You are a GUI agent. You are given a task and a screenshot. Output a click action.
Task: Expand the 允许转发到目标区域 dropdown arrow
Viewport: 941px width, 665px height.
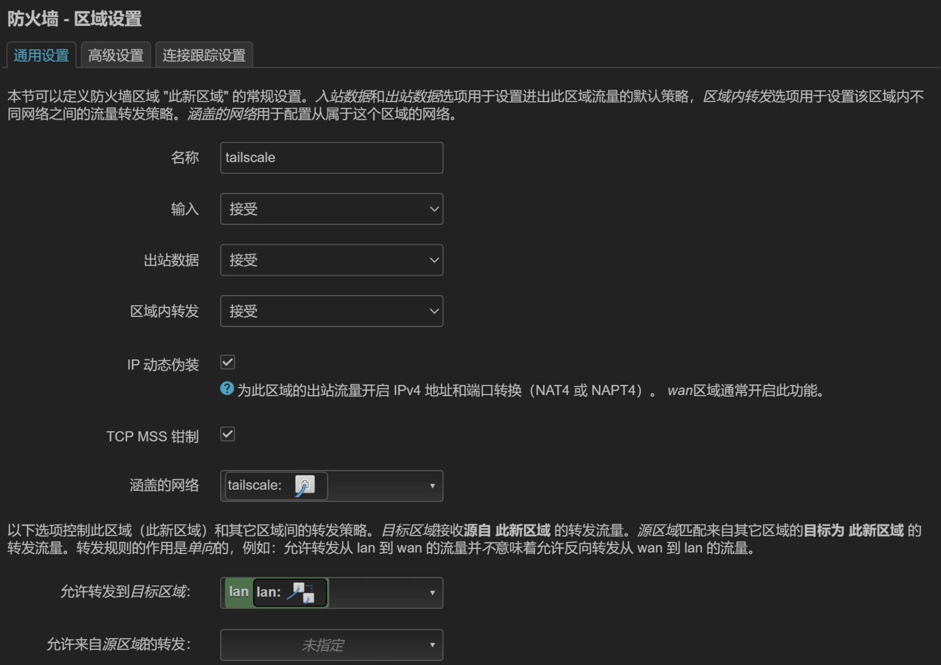click(x=432, y=593)
